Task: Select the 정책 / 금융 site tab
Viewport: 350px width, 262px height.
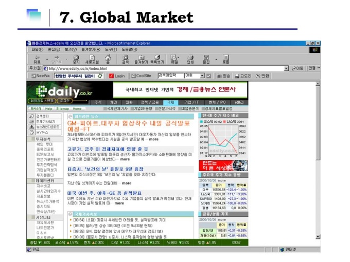Action: [150, 102]
